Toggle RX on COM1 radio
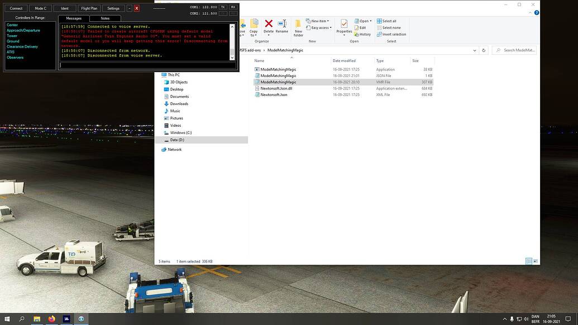This screenshot has height=325, width=578. [234, 7]
